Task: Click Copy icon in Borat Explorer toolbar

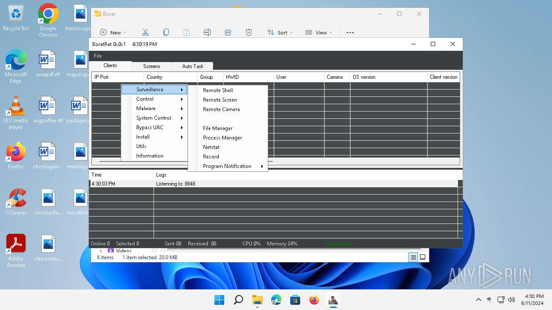Action: (x=166, y=32)
